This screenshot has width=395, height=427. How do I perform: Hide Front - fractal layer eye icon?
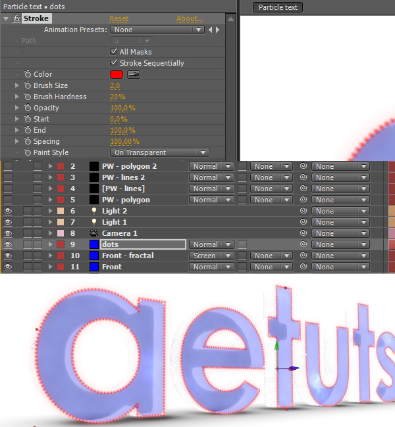(8, 256)
